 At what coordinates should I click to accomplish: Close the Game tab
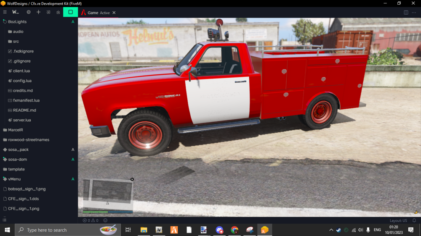114,13
